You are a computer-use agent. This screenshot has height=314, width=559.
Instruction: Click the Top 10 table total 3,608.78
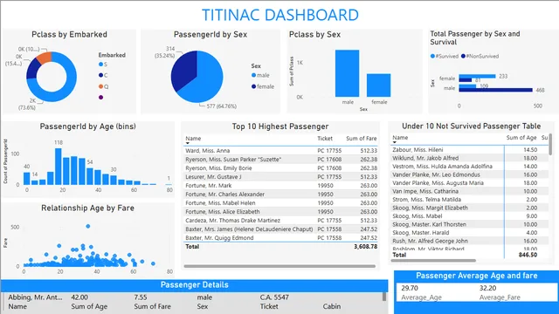(365, 246)
